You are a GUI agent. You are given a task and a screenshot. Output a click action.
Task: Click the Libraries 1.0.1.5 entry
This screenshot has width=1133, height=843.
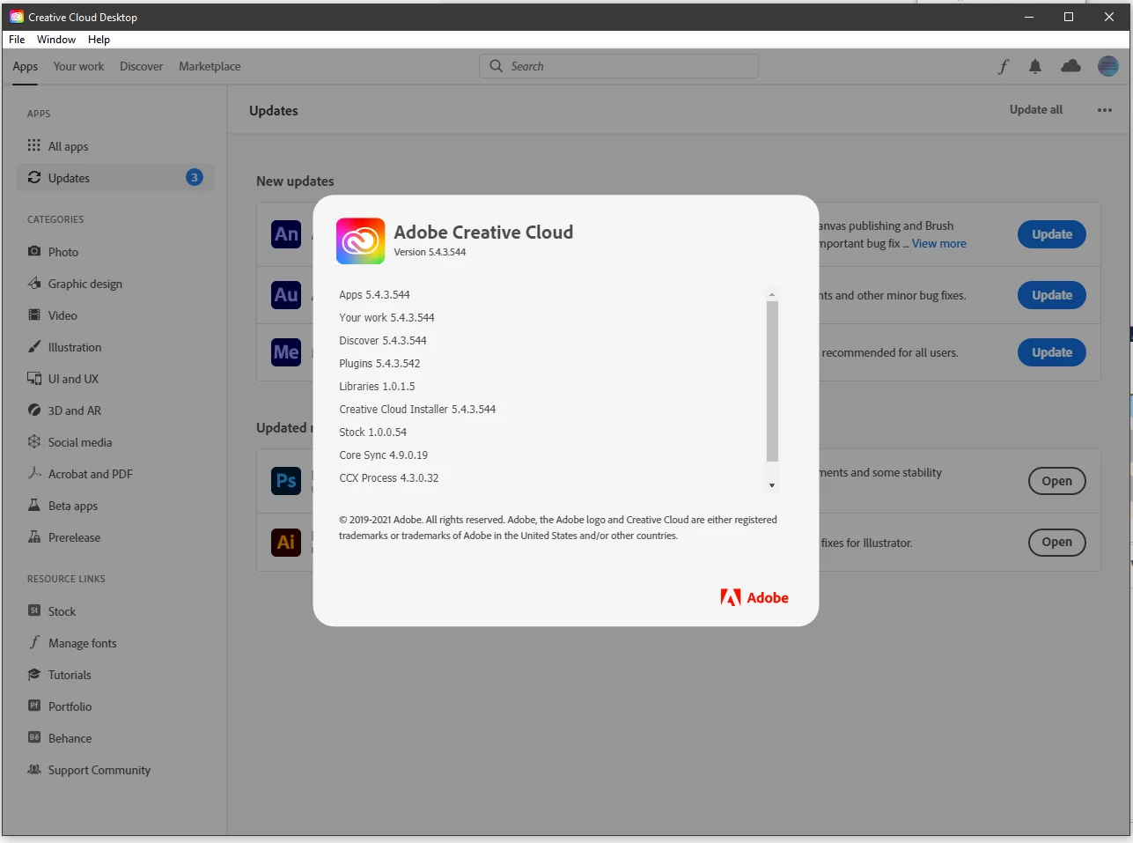tap(377, 387)
